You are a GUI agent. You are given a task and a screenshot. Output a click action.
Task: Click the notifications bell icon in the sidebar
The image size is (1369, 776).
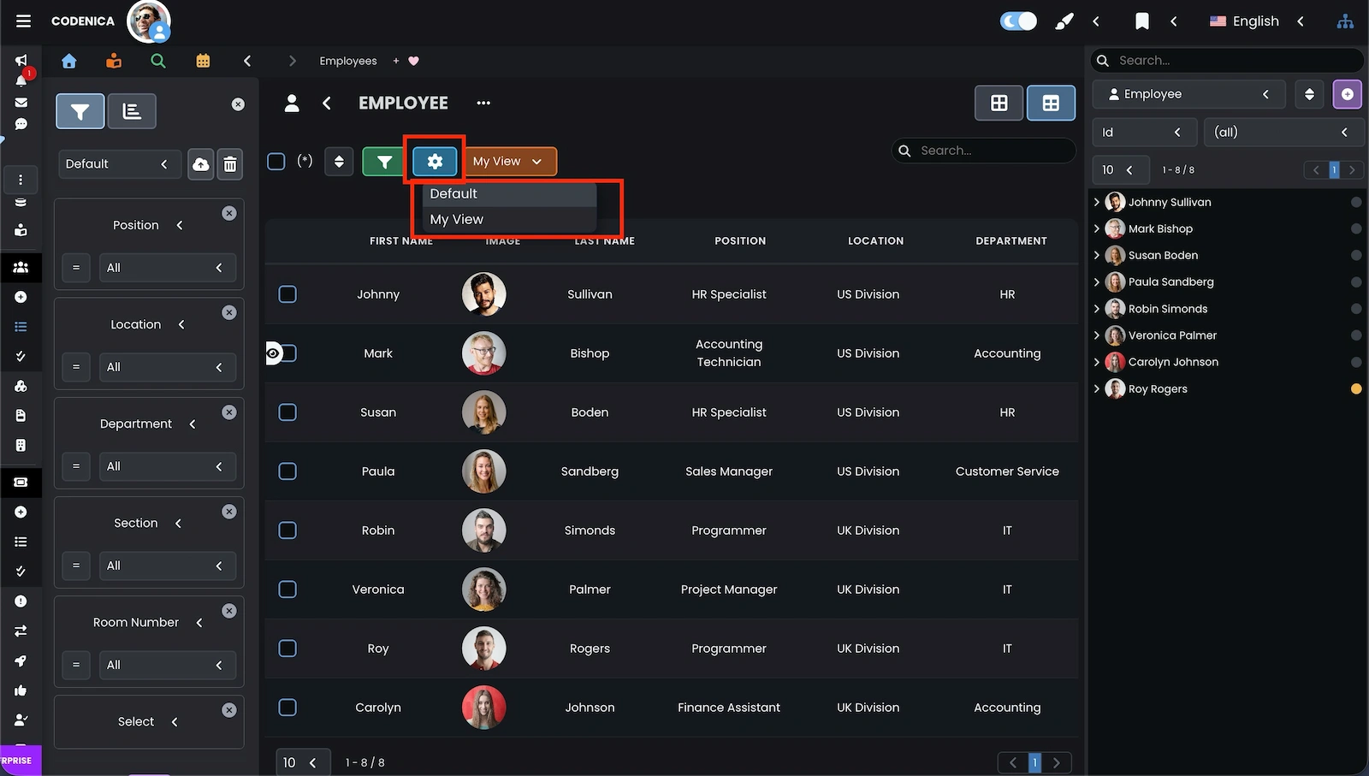(x=21, y=81)
